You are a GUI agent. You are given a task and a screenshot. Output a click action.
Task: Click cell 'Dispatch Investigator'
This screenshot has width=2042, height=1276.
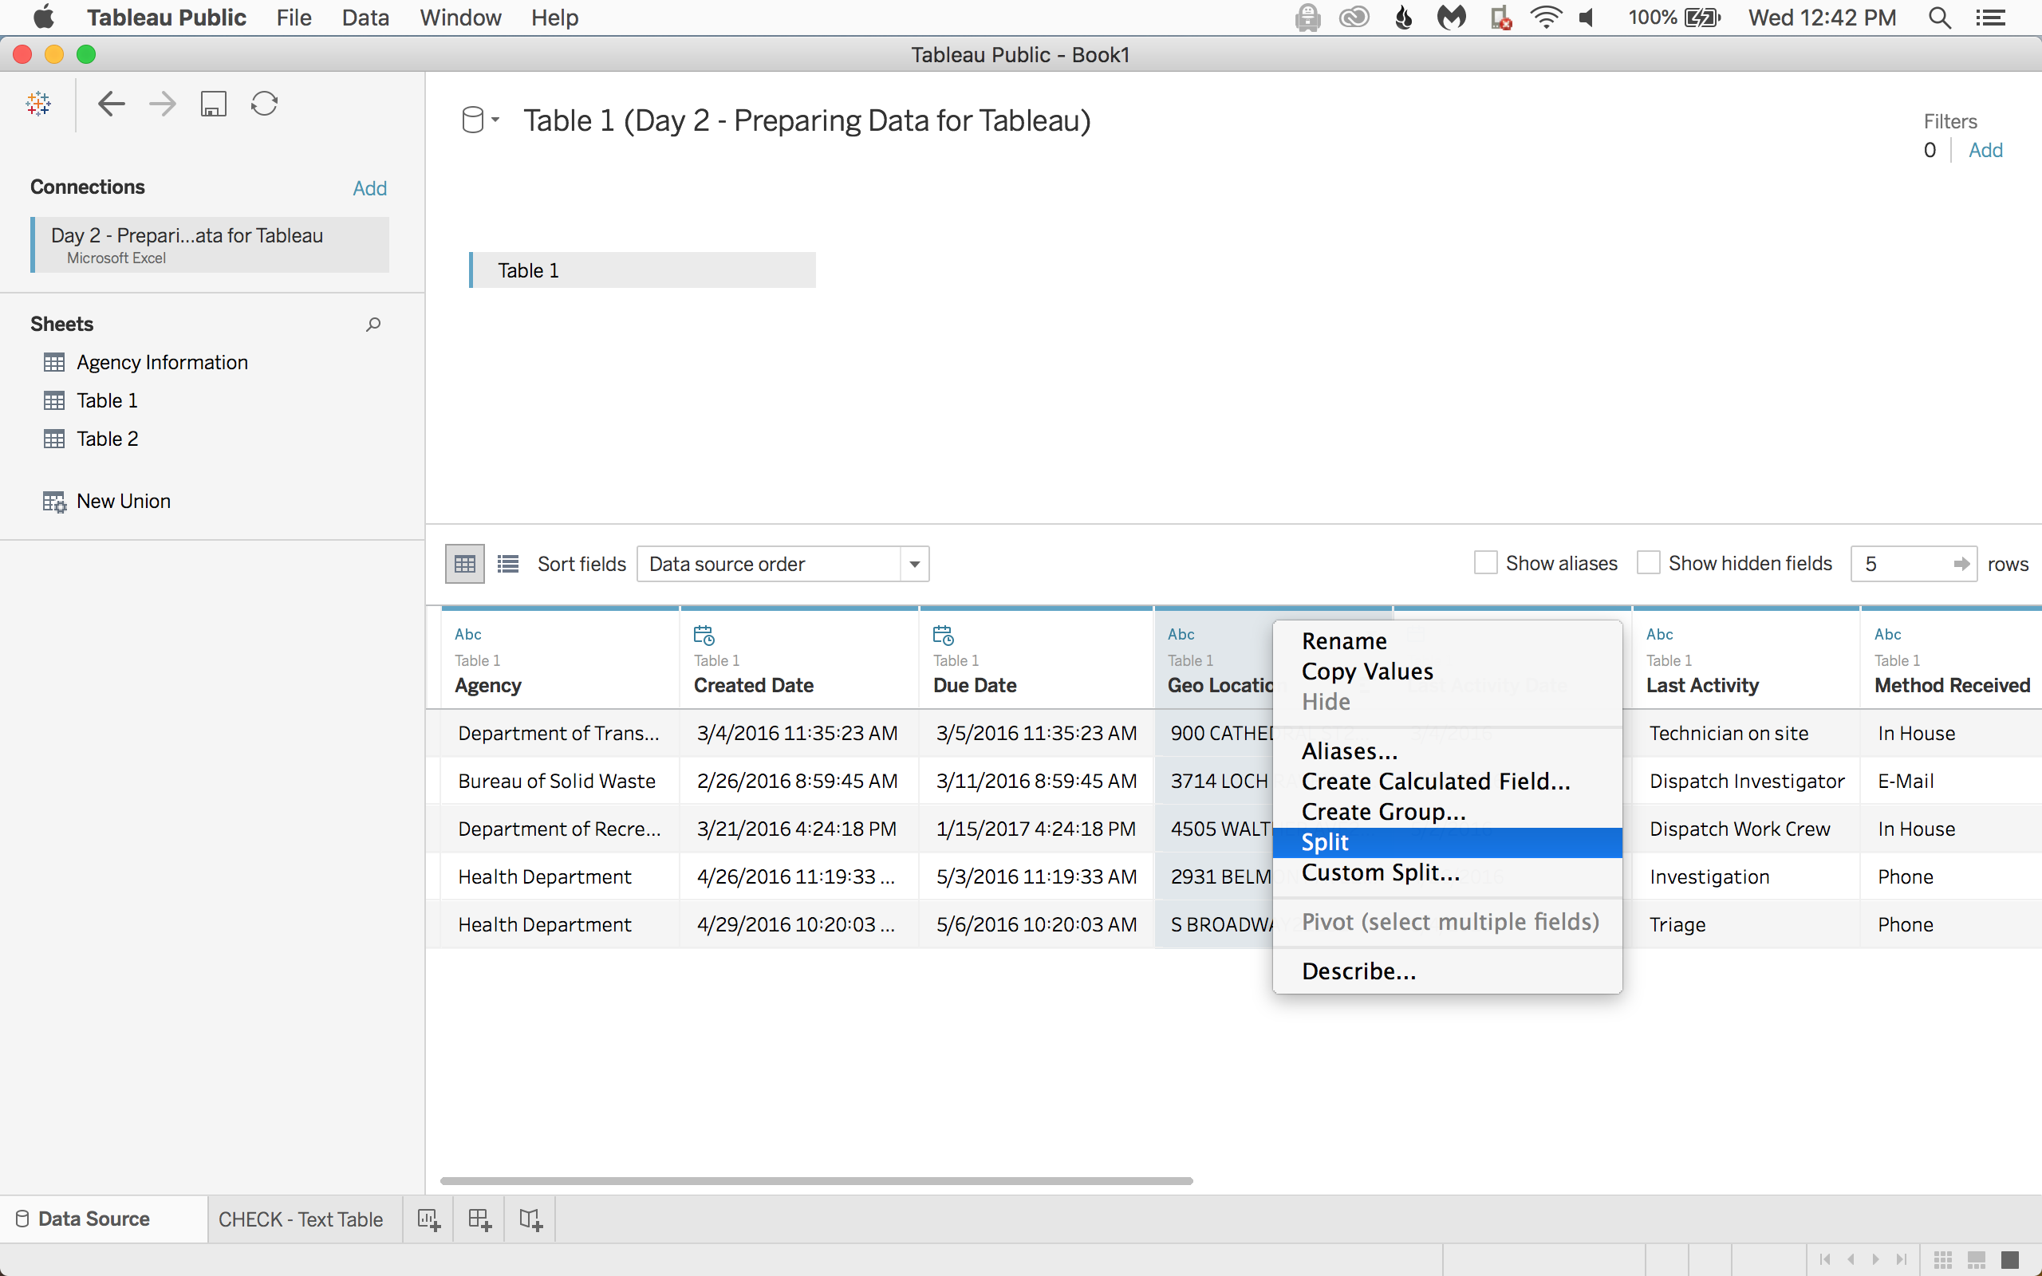coord(1747,782)
